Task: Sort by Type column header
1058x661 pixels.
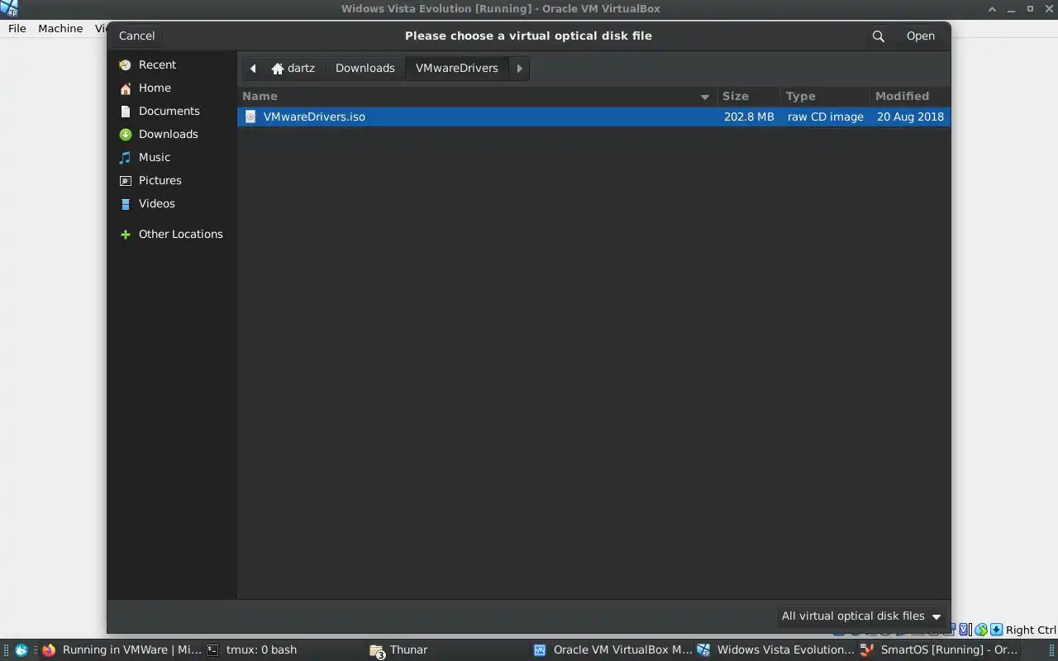Action: coord(825,96)
